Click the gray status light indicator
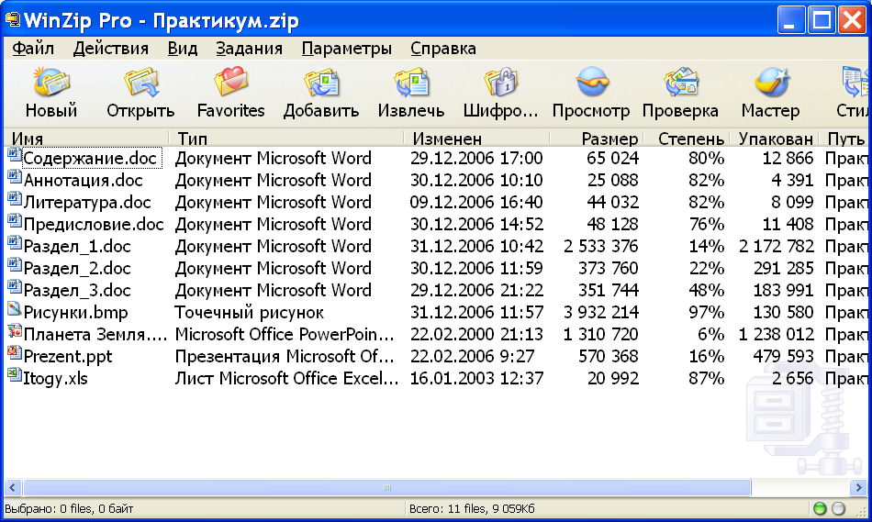Image resolution: width=872 pixels, height=522 pixels. point(838,508)
